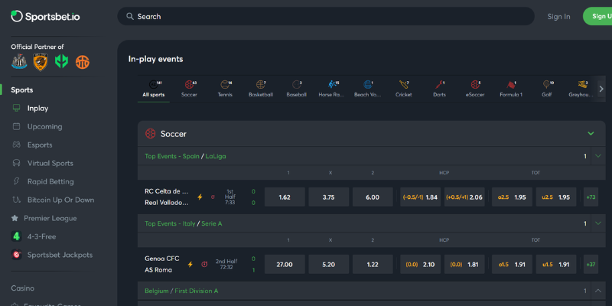Switch to the All sports tab

pos(153,89)
